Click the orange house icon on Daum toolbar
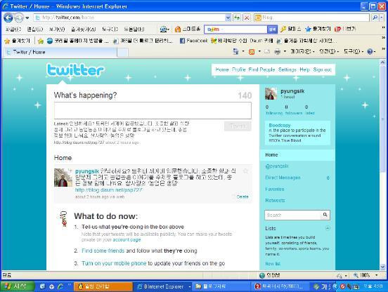This screenshot has height=292, width=388. pyautogui.click(x=178, y=29)
